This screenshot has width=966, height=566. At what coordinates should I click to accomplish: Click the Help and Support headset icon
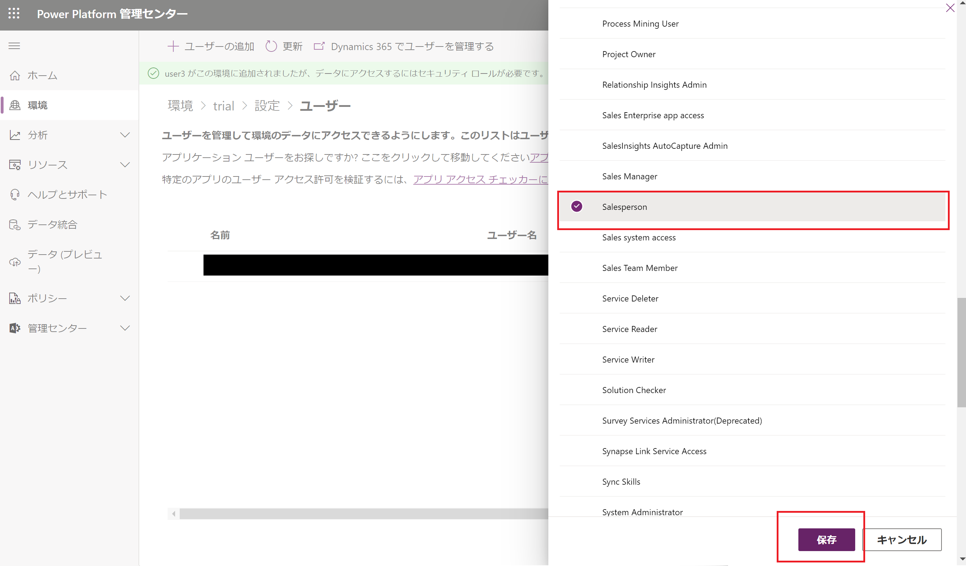15,195
